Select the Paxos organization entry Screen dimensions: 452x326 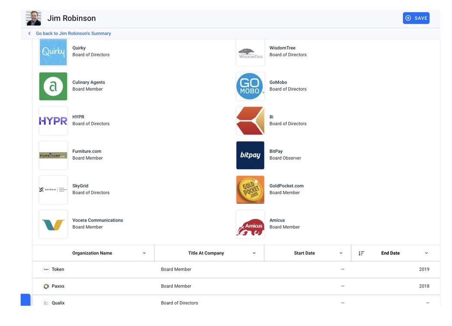tap(58, 286)
